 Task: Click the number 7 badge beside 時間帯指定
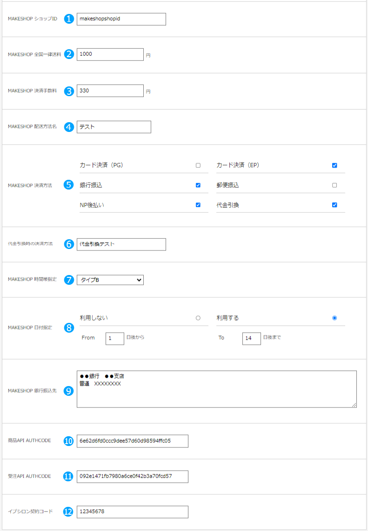click(69, 280)
